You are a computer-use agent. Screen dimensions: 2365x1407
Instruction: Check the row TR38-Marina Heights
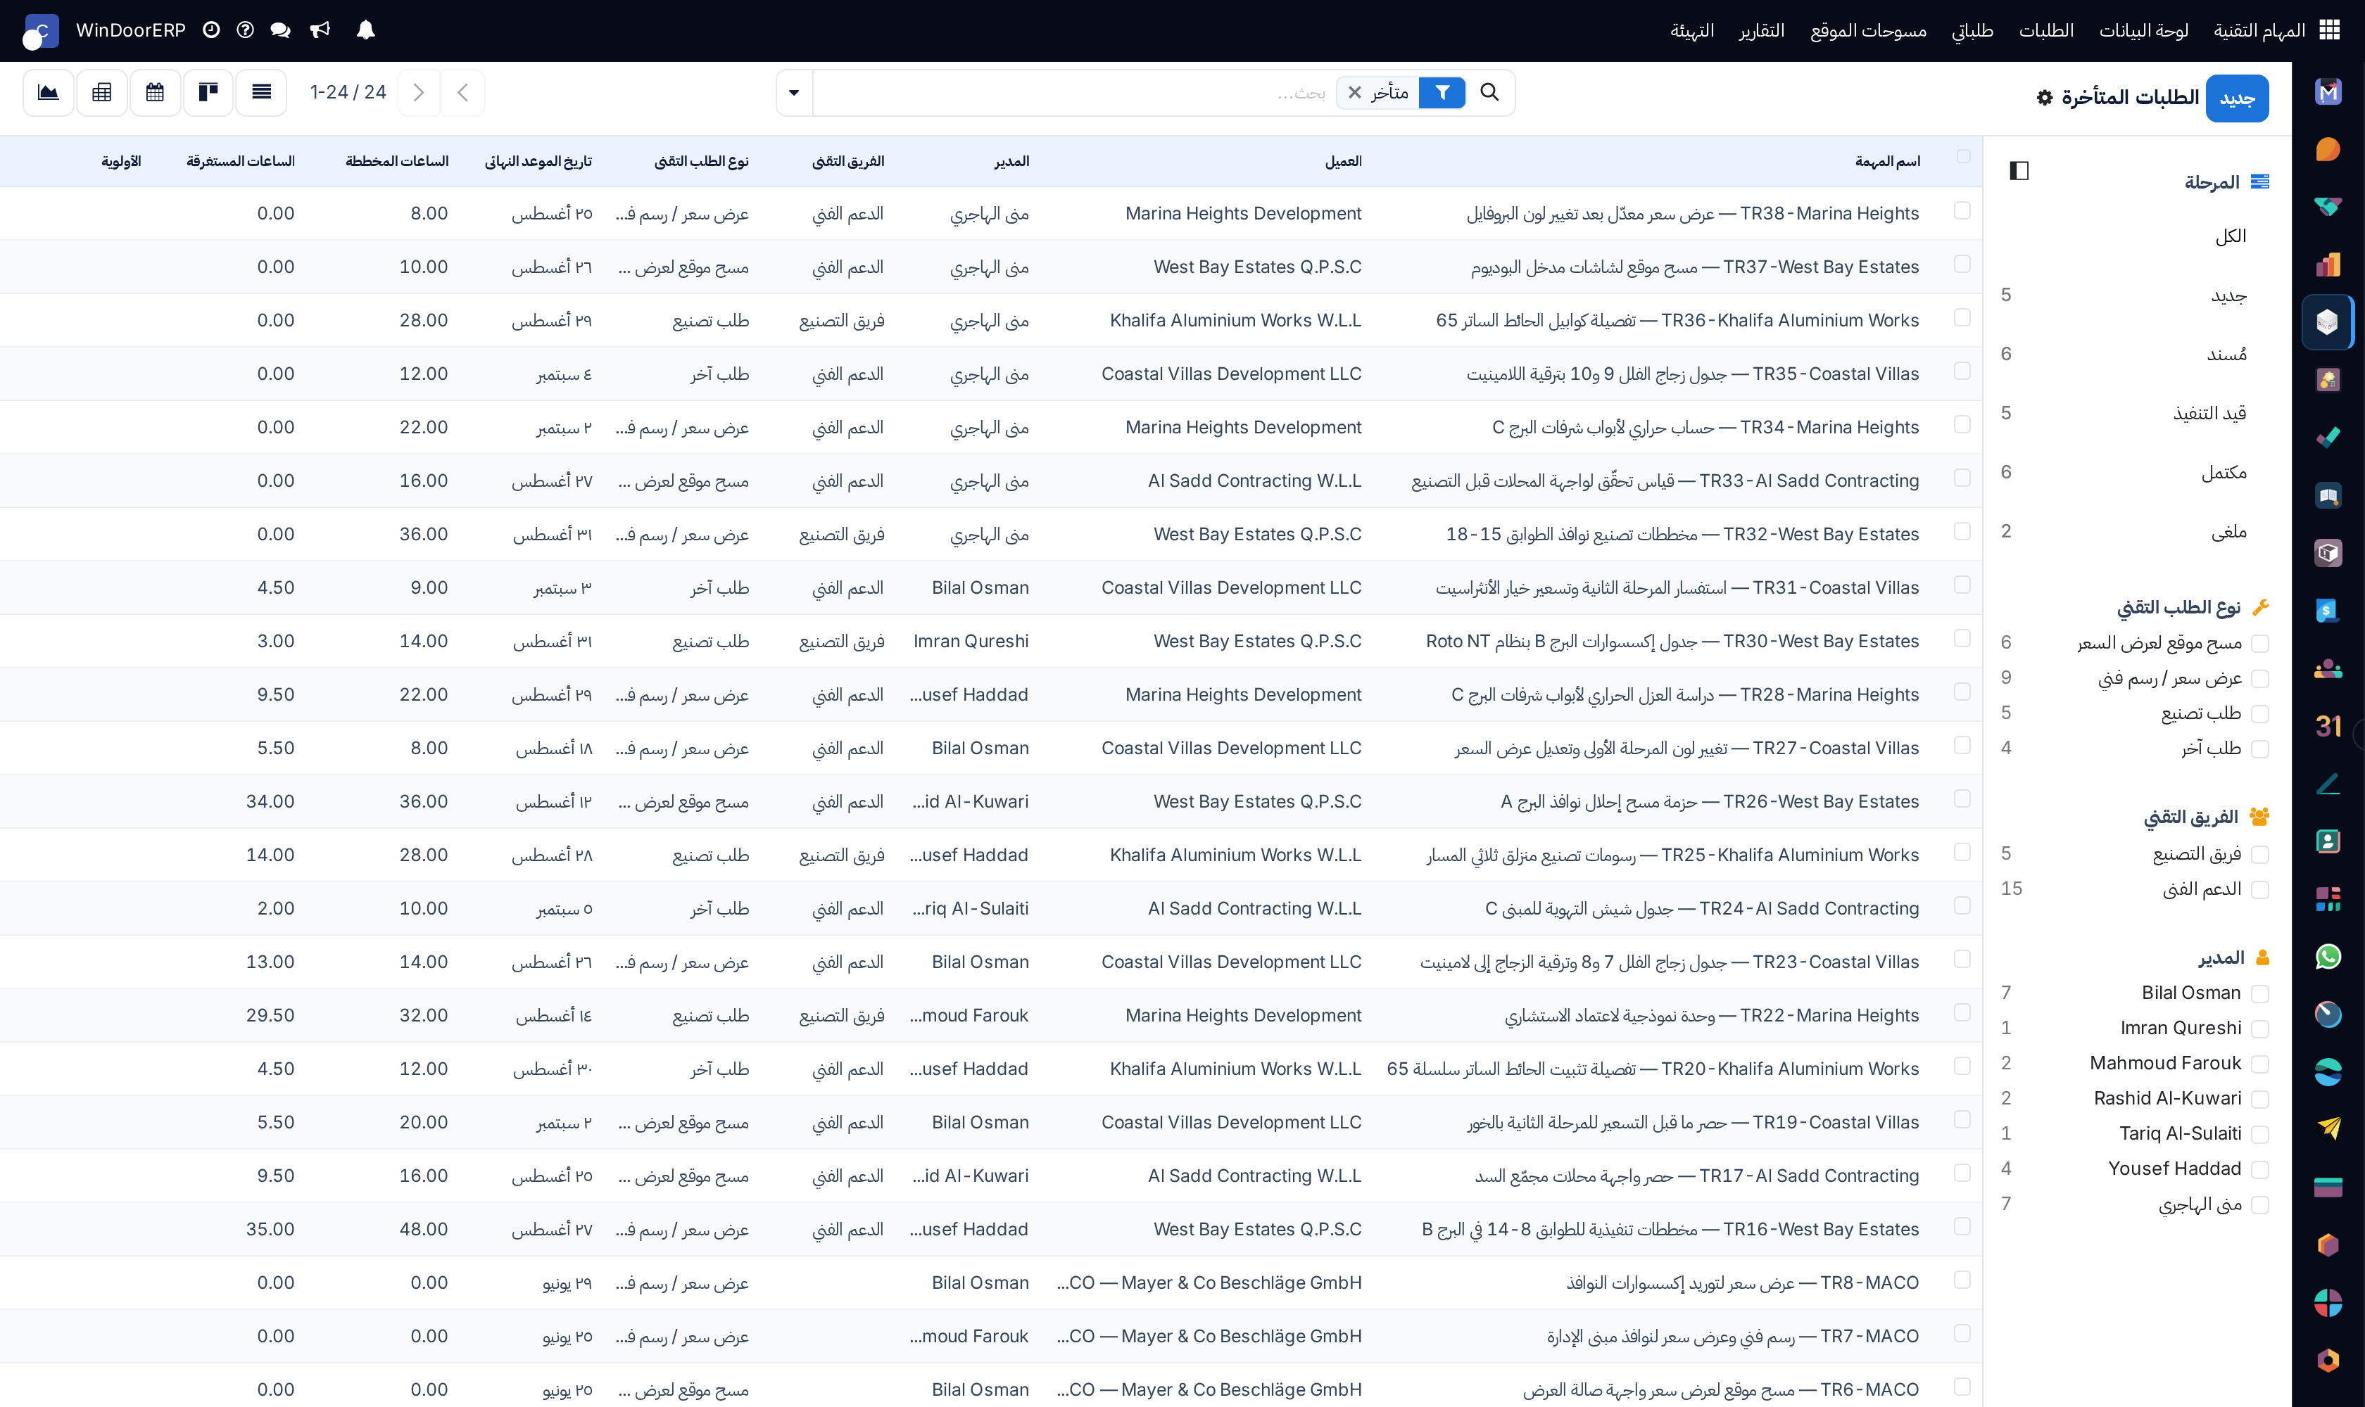(1963, 210)
